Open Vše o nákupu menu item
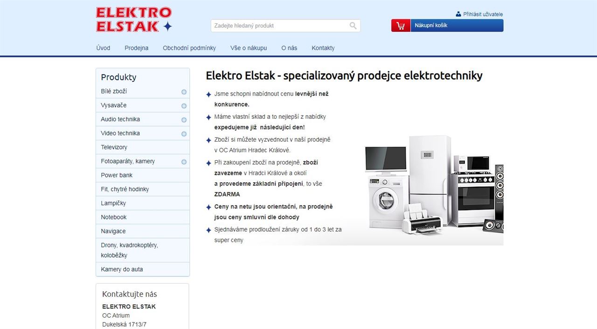Viewport: 597px width, 329px height. tap(249, 48)
